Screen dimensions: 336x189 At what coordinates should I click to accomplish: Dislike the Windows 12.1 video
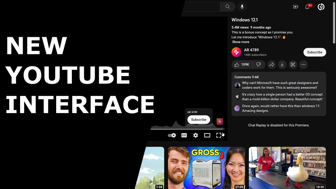259,65
